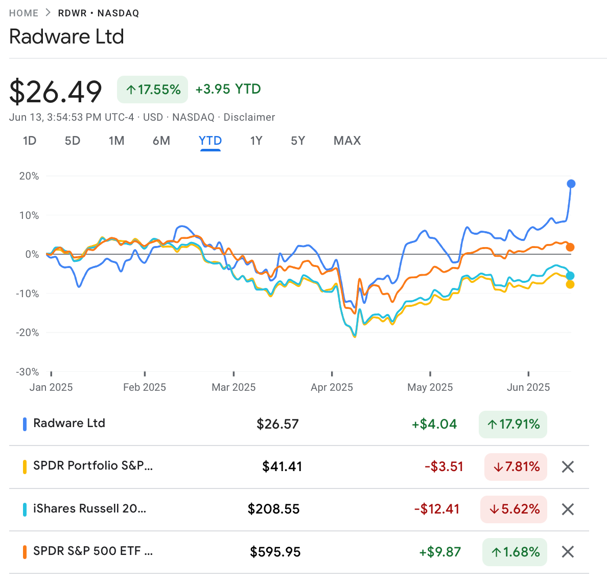Image resolution: width=607 pixels, height=579 pixels.
Task: Click the 7.81% decline badge
Action: click(516, 467)
